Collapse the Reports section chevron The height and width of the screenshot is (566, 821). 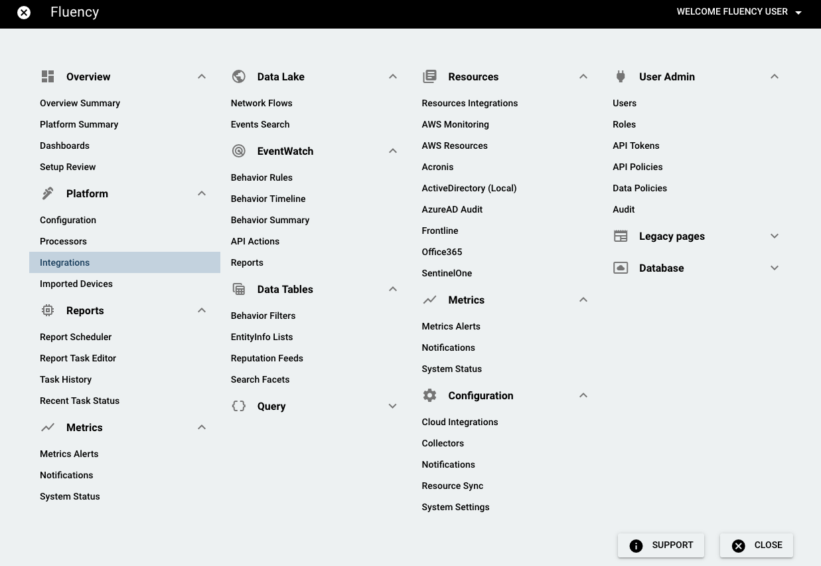[202, 310]
